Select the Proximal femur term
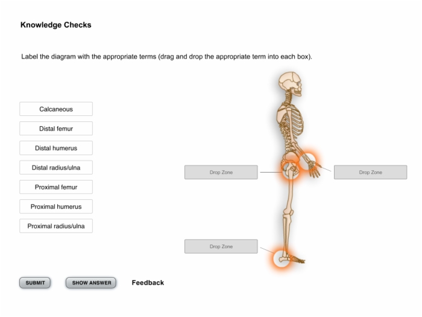 click(x=56, y=187)
